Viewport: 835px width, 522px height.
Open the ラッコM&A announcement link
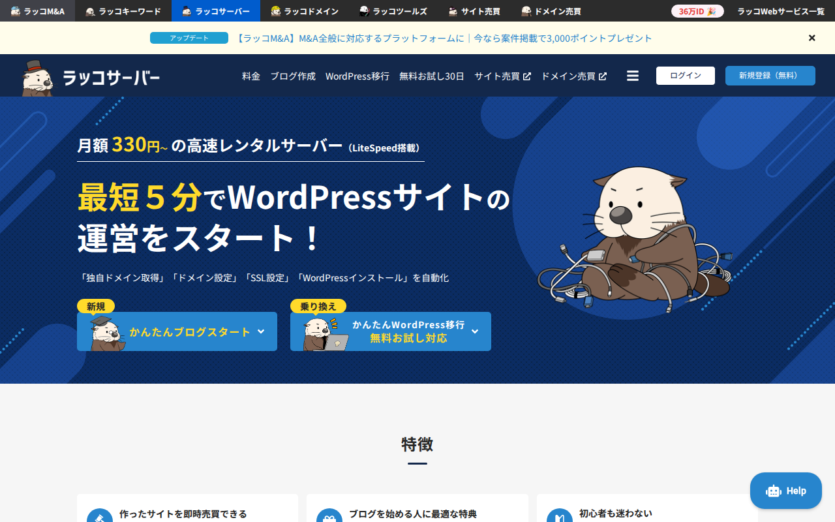pyautogui.click(x=443, y=38)
